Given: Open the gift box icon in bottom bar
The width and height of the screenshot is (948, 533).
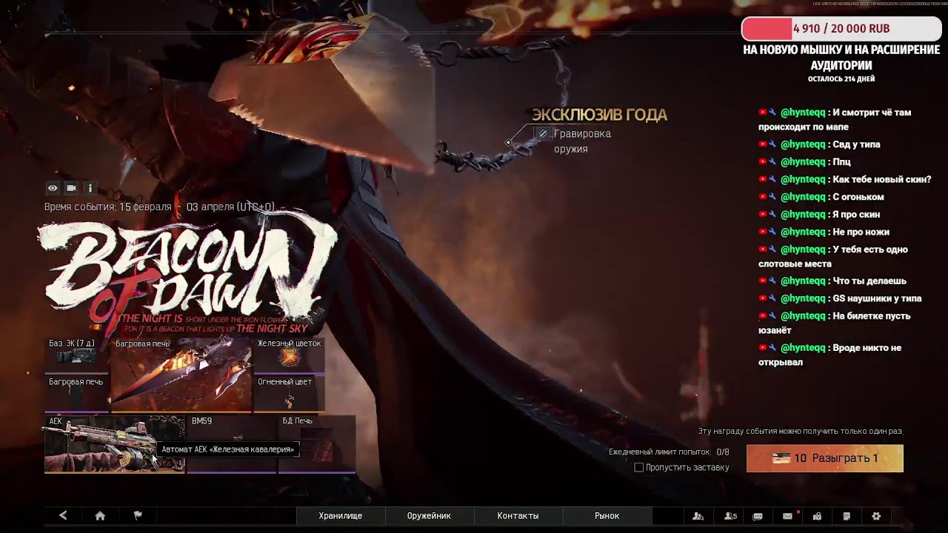Looking at the screenshot, I should [817, 516].
